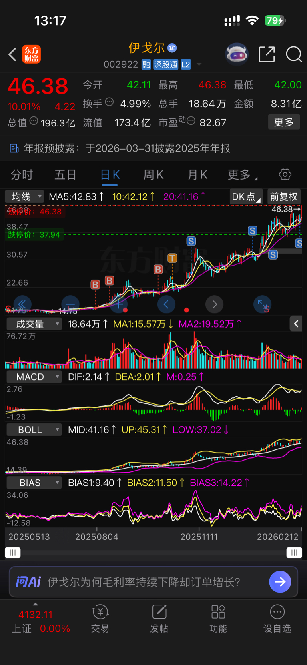Image resolution: width=307 pixels, height=665 pixels.
Task: Tap the 问Ai logo
Action: pos(28,582)
